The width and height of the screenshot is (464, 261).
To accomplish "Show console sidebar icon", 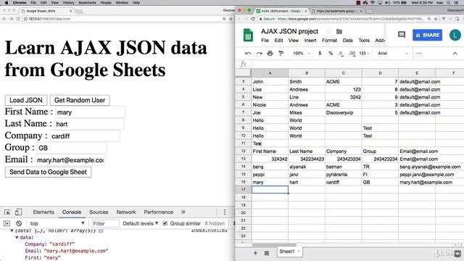I will click(7, 223).
